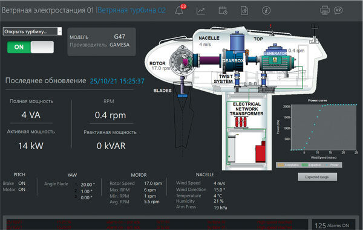
Task: Click the 'Ветряная турбина 02' breadcrumb link
Action: pos(132,10)
